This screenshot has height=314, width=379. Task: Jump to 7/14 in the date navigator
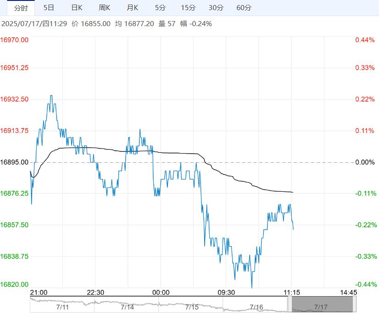point(127,307)
